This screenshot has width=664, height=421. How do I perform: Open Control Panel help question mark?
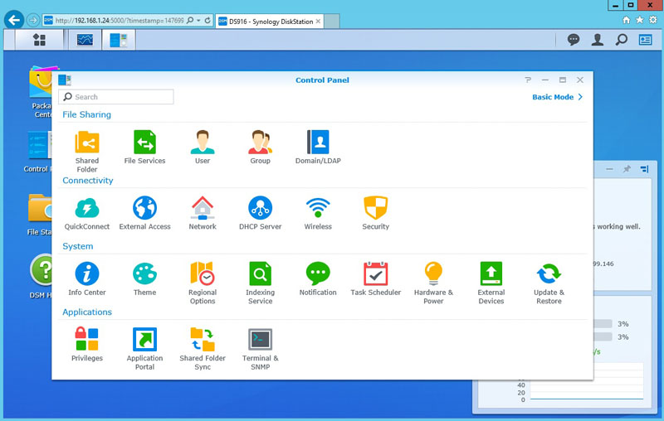coord(528,80)
